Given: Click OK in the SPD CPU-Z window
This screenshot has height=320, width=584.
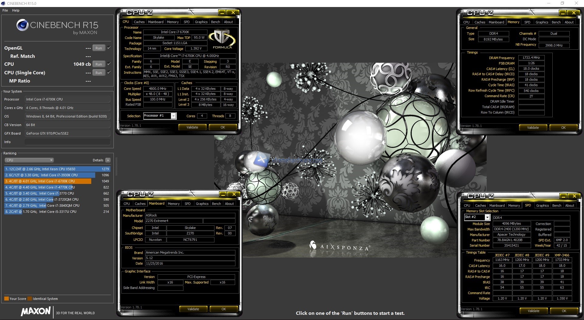Looking at the screenshot, I should [564, 311].
